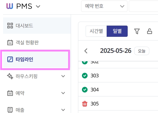Click the 오늘 button
The height and width of the screenshot is (113, 158).
[142, 51]
